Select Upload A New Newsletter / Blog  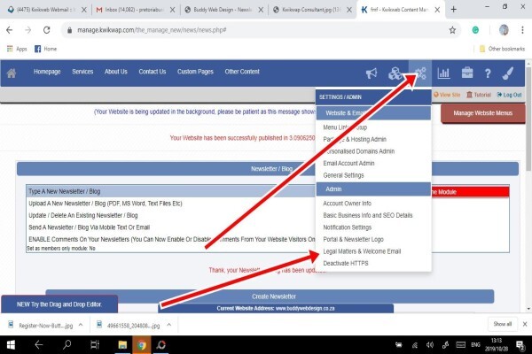pos(106,204)
